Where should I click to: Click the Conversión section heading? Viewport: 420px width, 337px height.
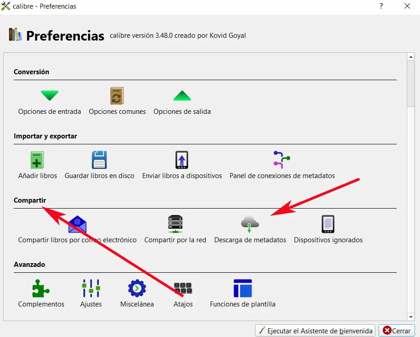pyautogui.click(x=31, y=72)
